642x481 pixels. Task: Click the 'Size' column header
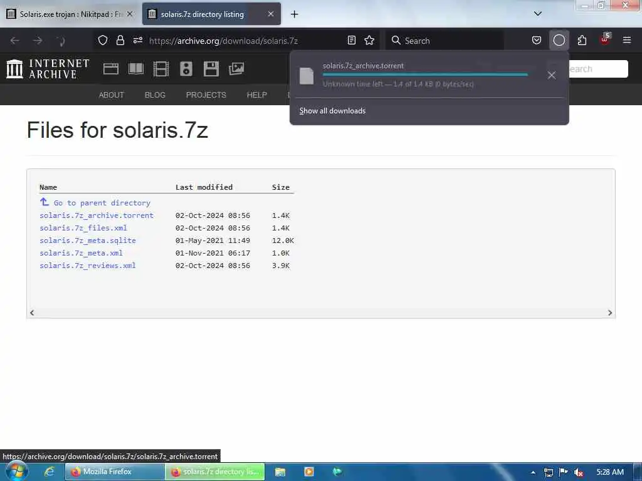click(281, 187)
